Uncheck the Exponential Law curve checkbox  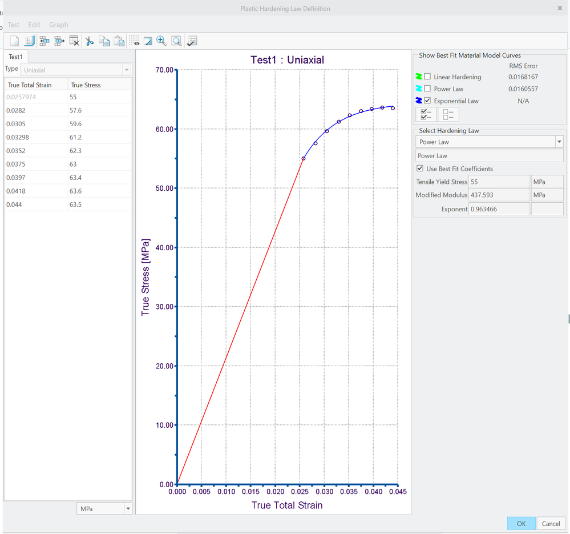[x=427, y=101]
